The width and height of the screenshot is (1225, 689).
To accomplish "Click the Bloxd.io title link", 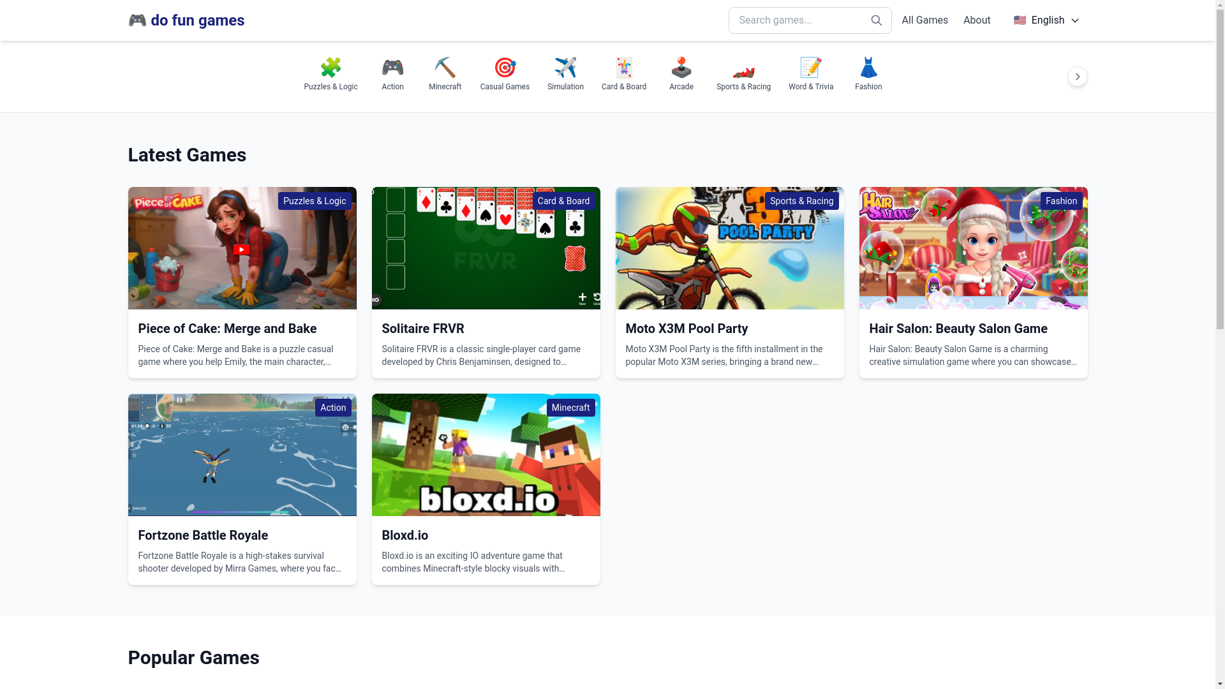I will [405, 535].
